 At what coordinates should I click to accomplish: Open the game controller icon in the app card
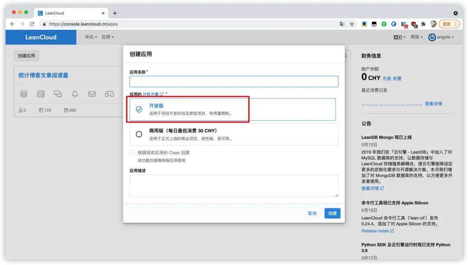pyautogui.click(x=109, y=94)
